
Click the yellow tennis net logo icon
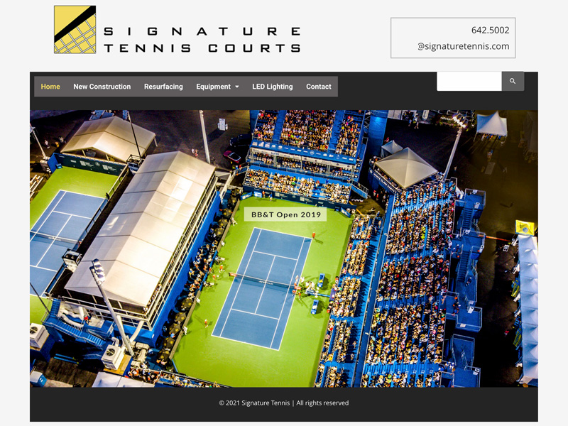75,30
